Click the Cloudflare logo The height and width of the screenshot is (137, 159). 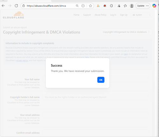tap(13, 15)
